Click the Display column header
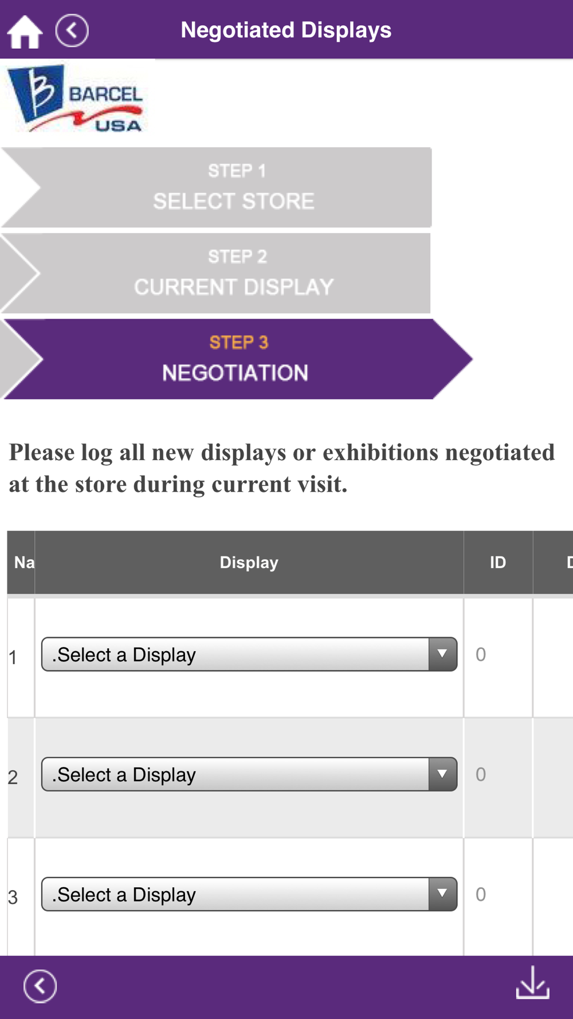The image size is (573, 1019). point(249,562)
